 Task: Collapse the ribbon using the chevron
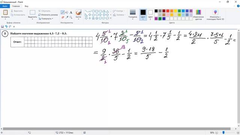(x=234, y=6)
